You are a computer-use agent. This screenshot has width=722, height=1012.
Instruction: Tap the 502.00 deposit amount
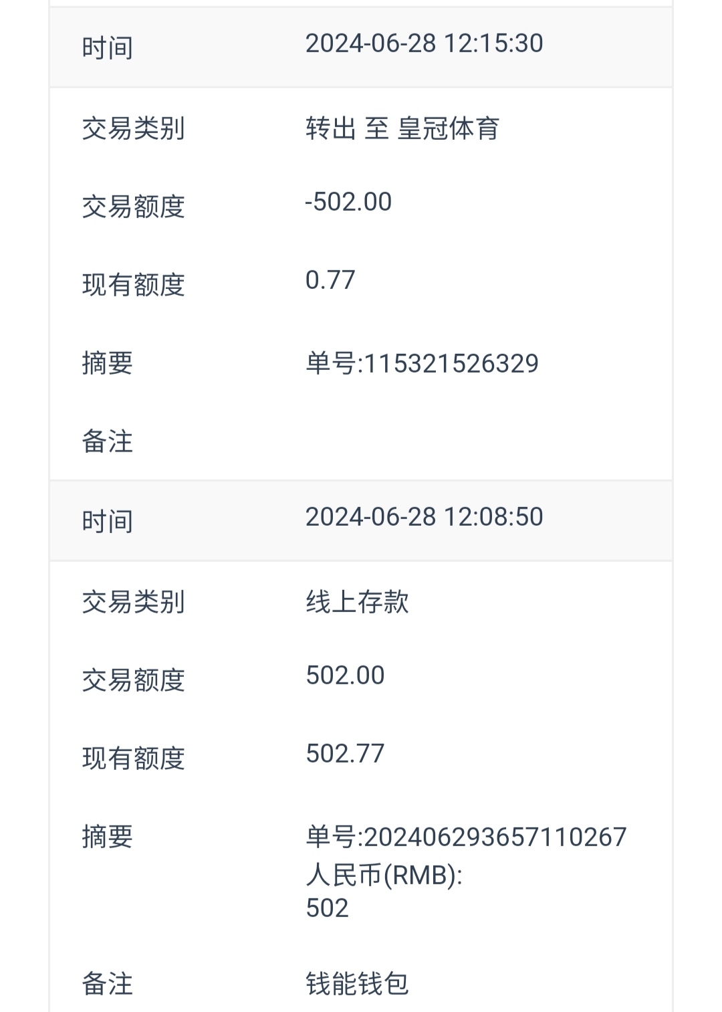click(x=345, y=676)
